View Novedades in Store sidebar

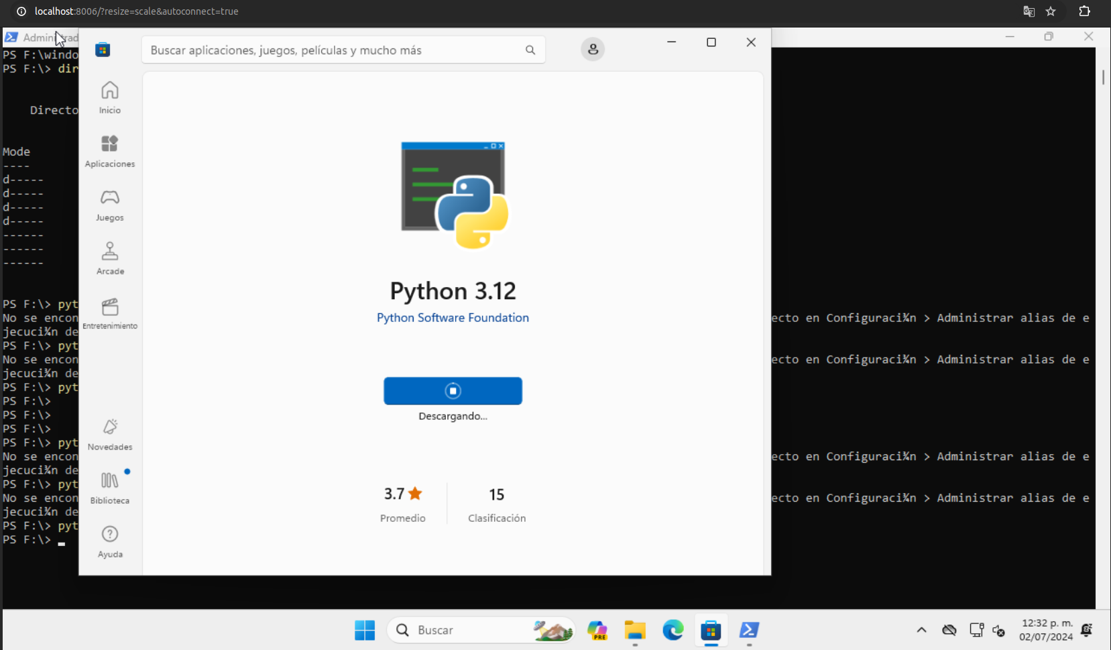pos(110,435)
